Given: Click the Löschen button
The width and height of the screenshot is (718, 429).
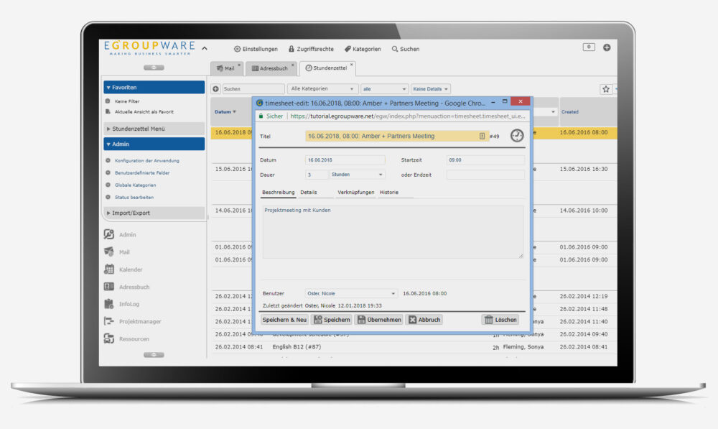Looking at the screenshot, I should (x=500, y=320).
